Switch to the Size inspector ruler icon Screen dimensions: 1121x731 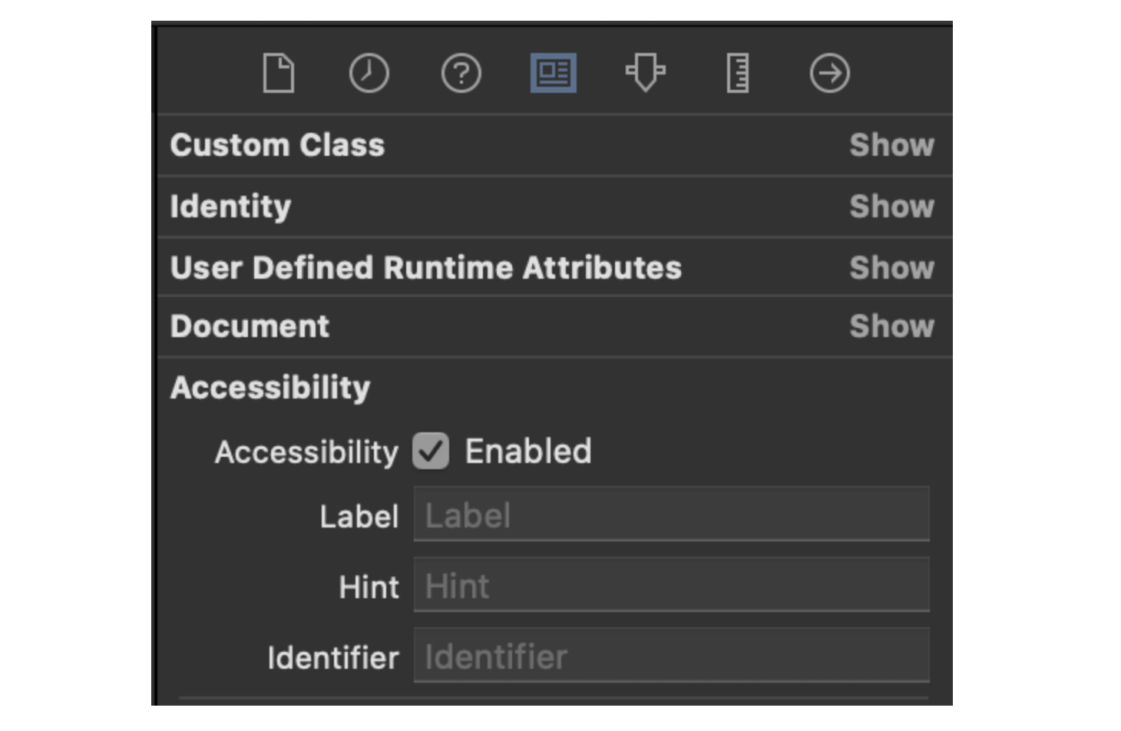[x=737, y=74]
